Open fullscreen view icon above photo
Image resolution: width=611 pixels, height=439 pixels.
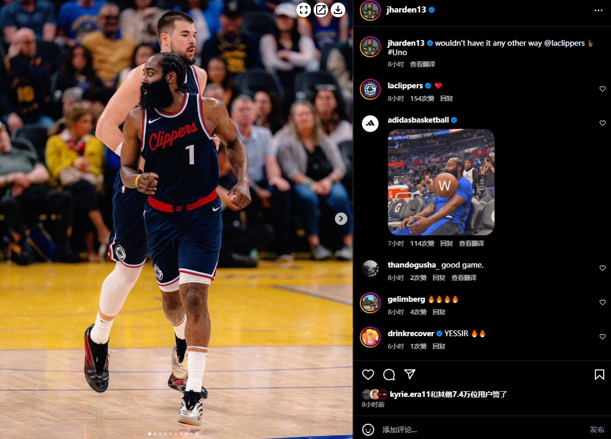point(304,10)
